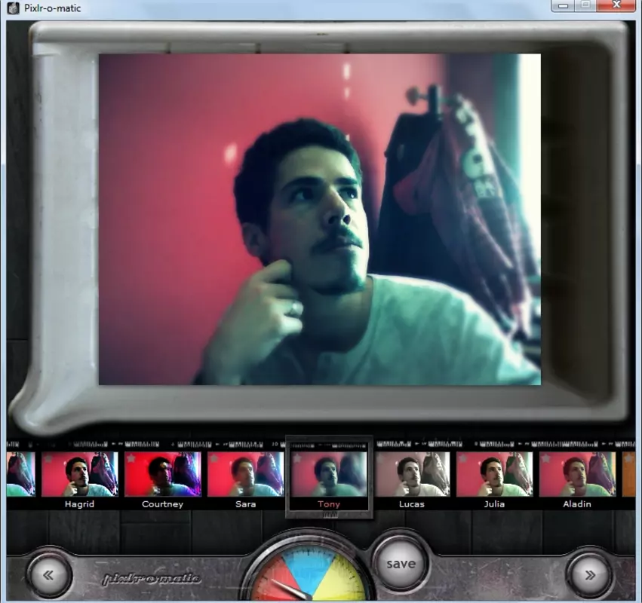This screenshot has height=603, width=642.
Task: Select the partly visible filter left of Hagrid
Action: (21, 474)
